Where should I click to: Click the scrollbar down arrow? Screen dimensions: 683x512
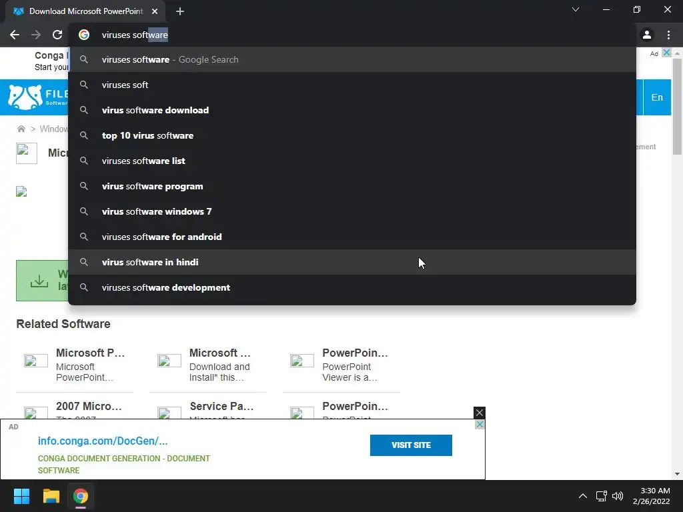[x=677, y=474]
